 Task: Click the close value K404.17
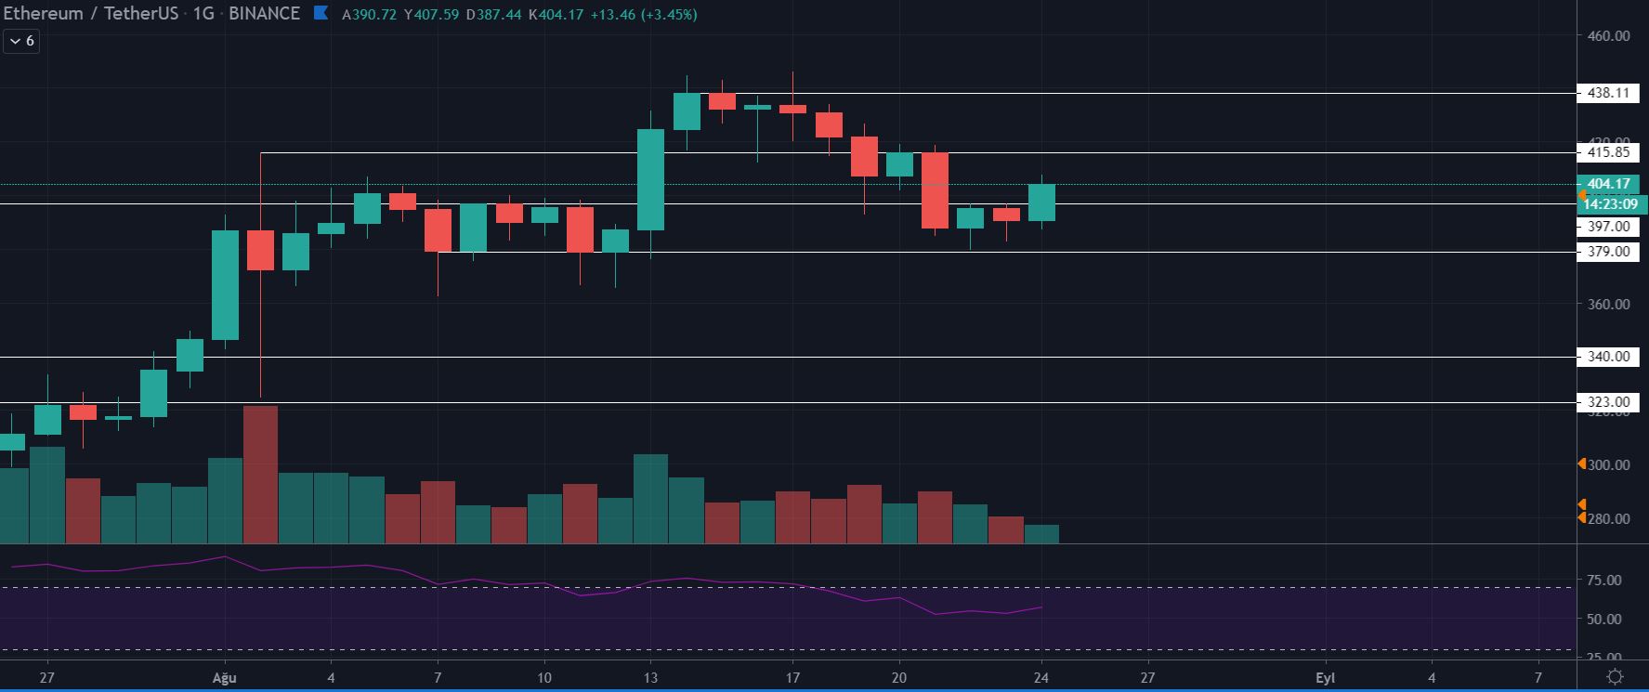pyautogui.click(x=556, y=15)
